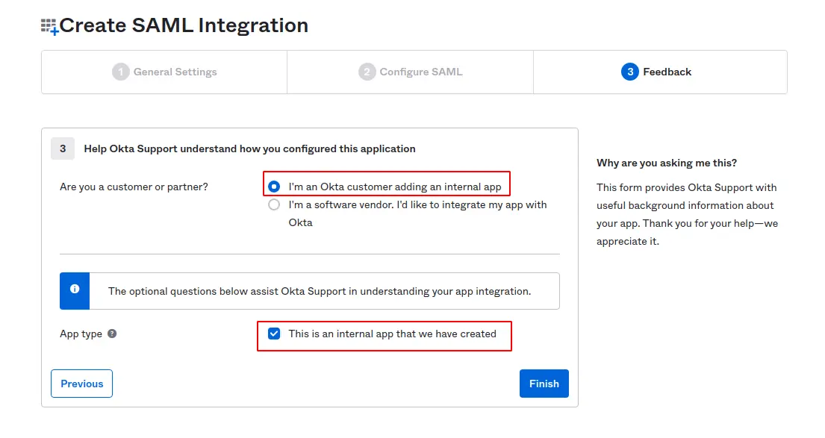This screenshot has height=438, width=825.
Task: Choose the software vendor radio option
Action: click(274, 204)
